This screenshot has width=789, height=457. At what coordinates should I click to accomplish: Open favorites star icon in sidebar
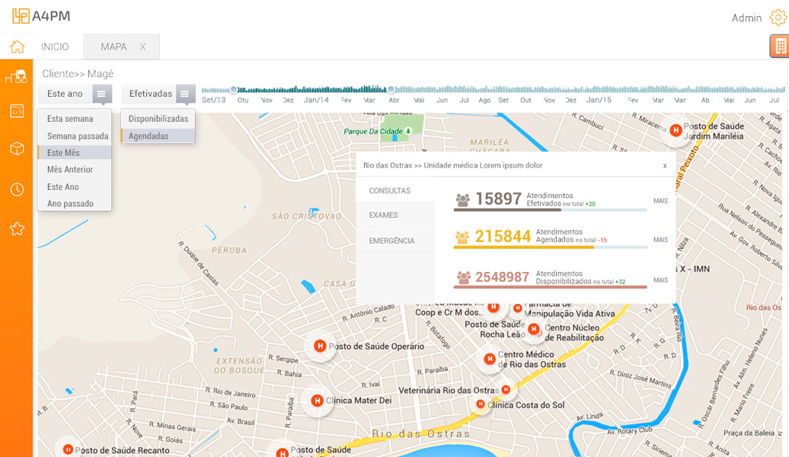click(17, 228)
